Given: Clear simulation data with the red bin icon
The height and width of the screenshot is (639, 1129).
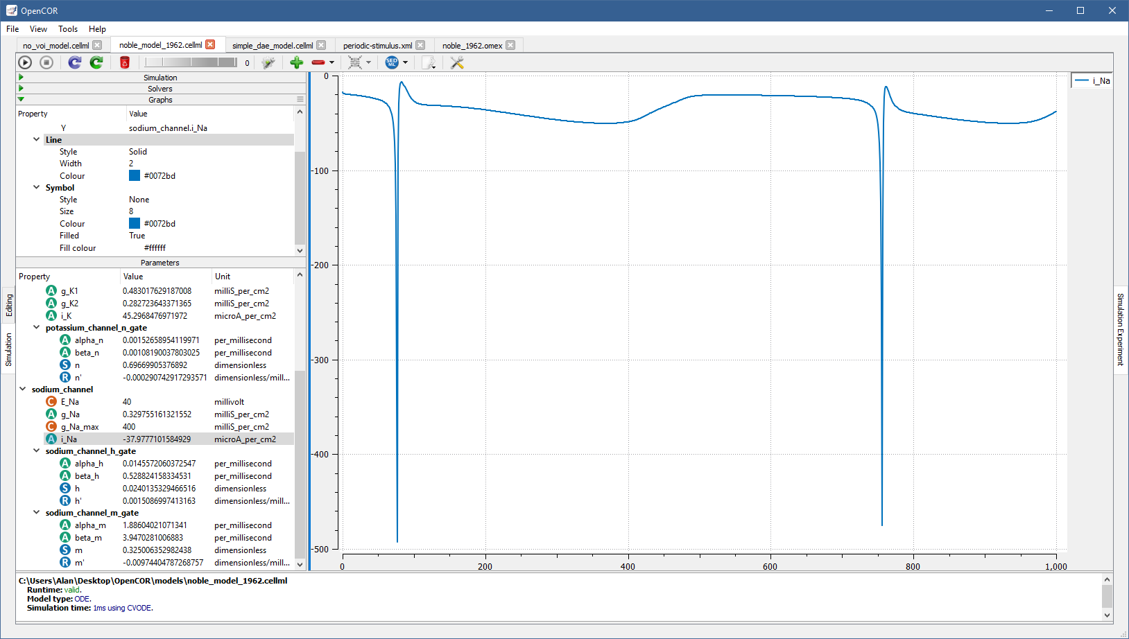Looking at the screenshot, I should 125,62.
